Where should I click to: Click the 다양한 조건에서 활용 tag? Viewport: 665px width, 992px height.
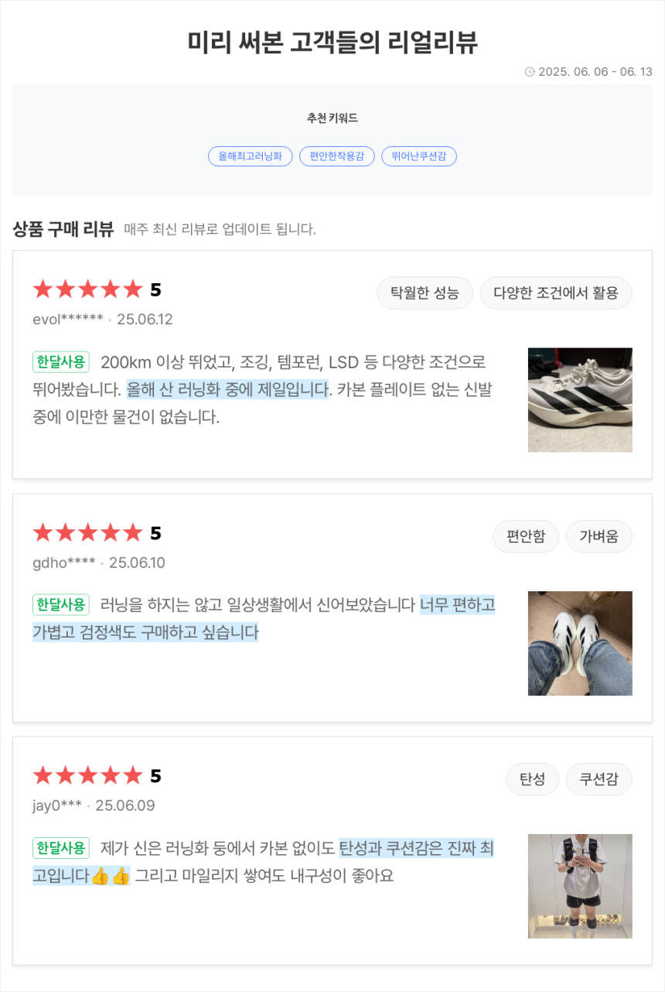(555, 293)
